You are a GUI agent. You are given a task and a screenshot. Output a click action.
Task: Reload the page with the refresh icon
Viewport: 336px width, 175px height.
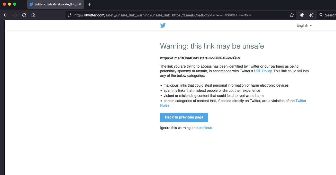pos(24,15)
